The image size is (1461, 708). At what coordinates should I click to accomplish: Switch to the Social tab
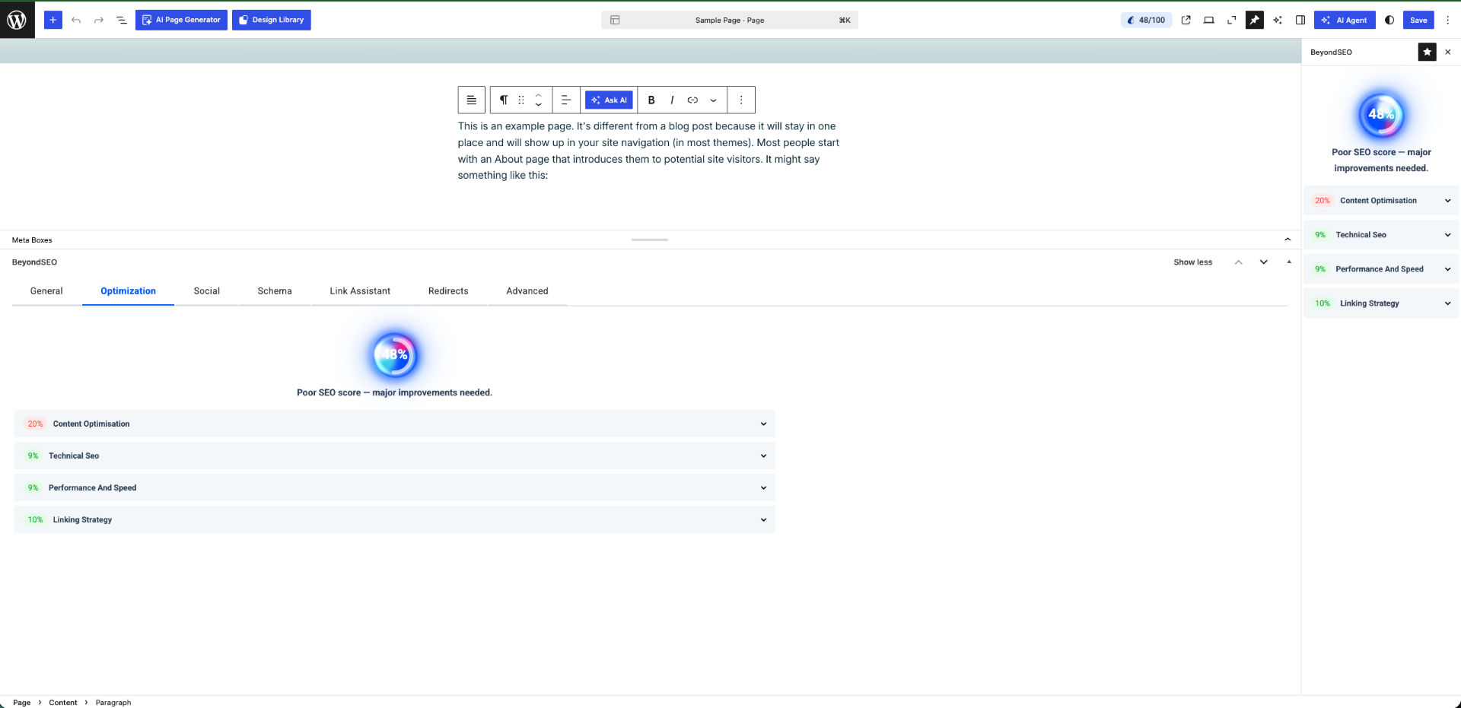207,291
